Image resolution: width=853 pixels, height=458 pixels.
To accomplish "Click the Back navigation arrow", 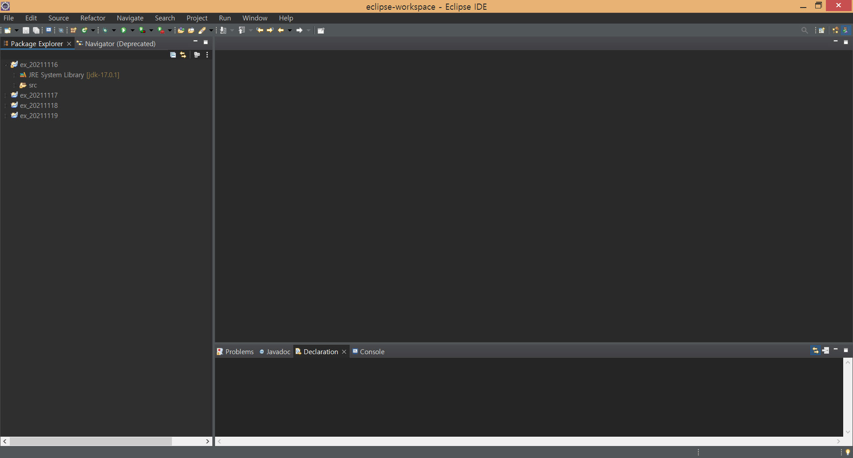I will tap(281, 30).
